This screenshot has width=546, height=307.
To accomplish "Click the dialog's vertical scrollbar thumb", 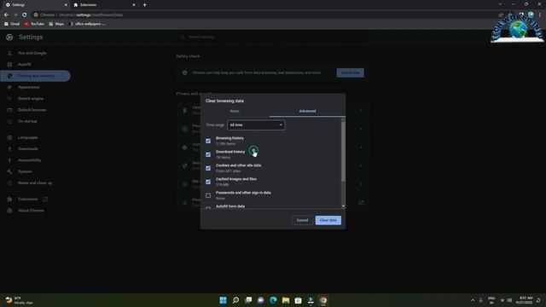I will point(343,152).
